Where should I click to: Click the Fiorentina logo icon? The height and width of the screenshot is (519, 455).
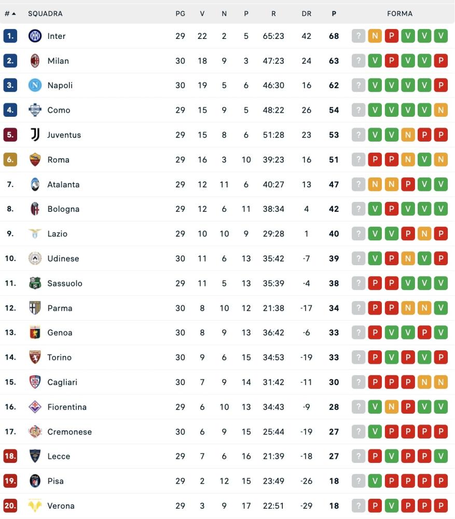click(x=35, y=407)
